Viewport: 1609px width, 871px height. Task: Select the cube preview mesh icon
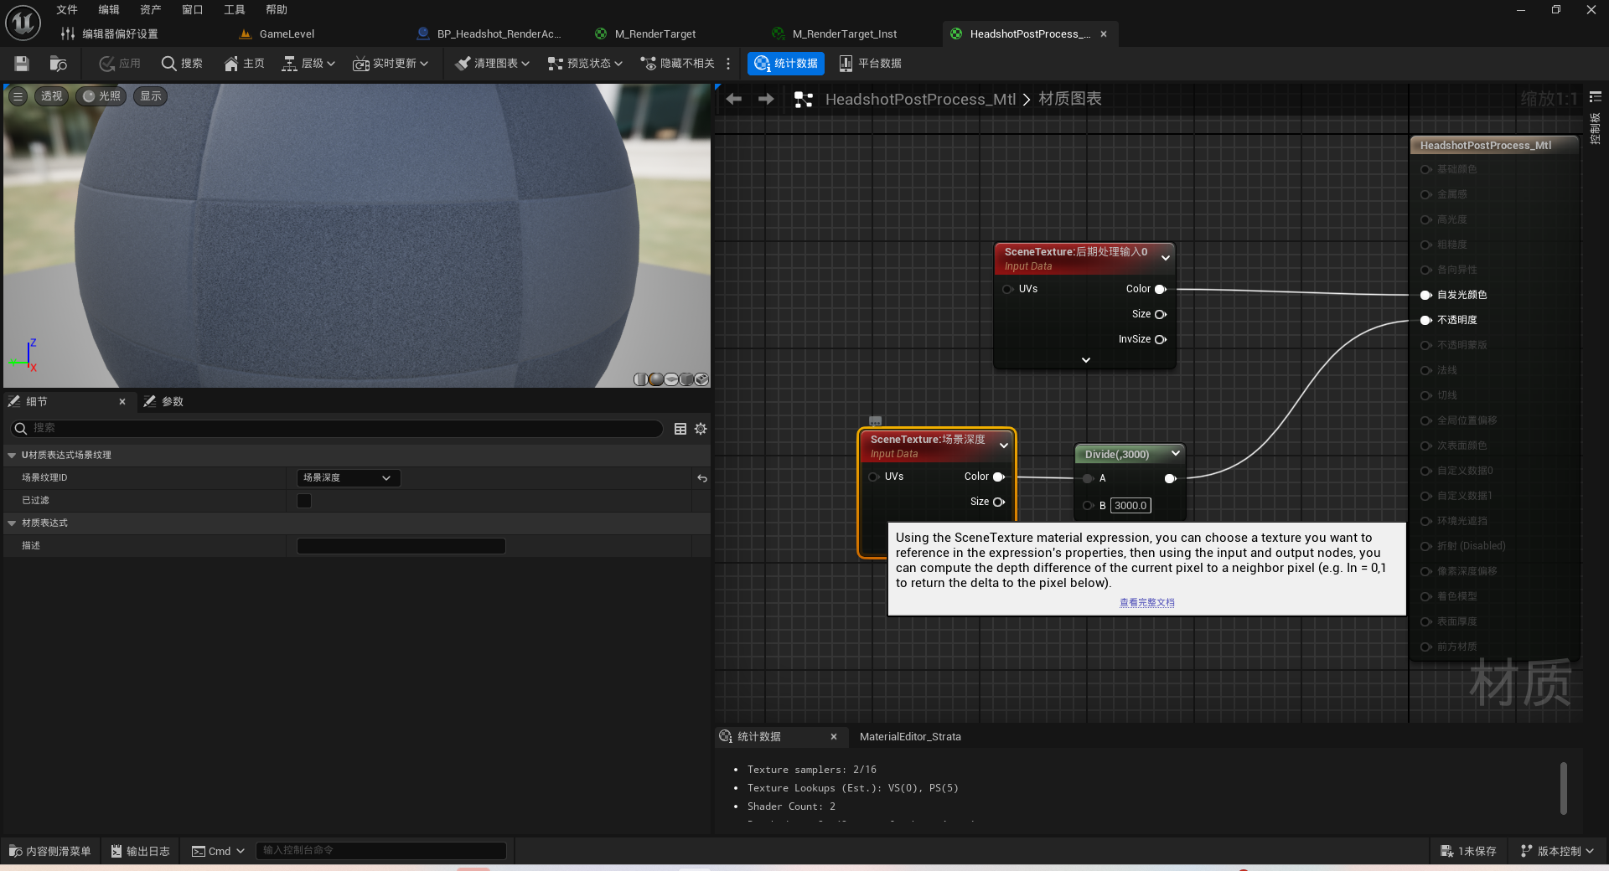click(686, 379)
